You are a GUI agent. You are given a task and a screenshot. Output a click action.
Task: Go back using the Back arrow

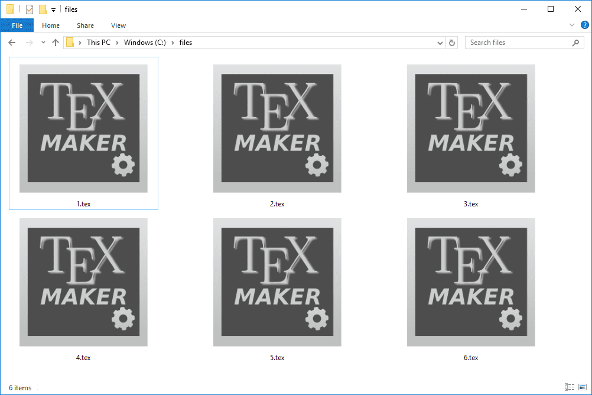[12, 43]
